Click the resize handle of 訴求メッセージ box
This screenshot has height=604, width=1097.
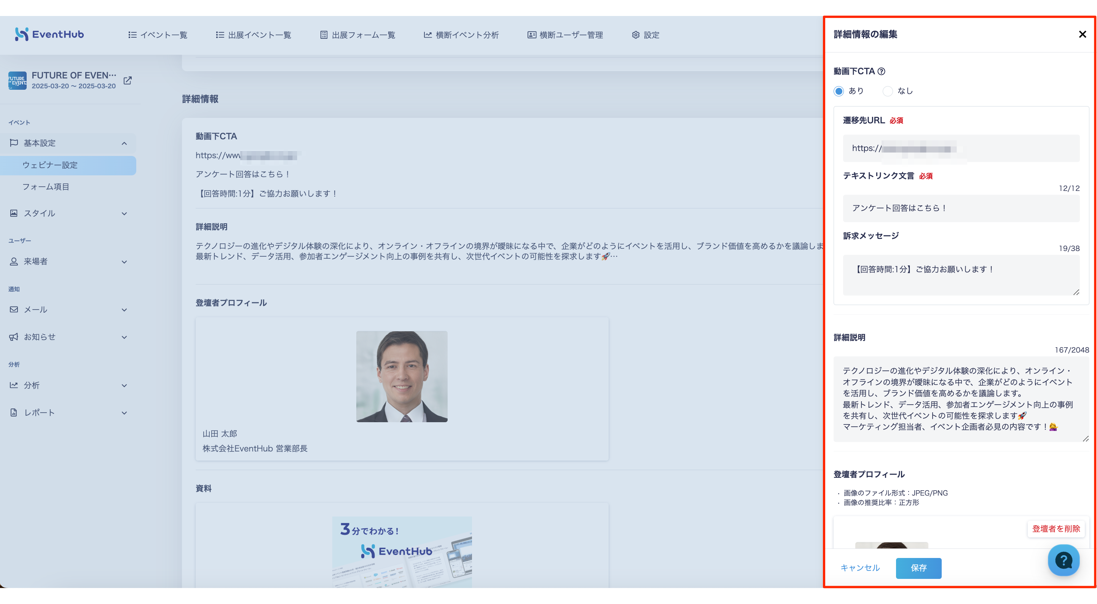click(1076, 292)
